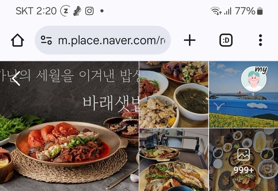The height and width of the screenshot is (191, 278).
Task: Open a new tab with plus icon
Action: (x=189, y=40)
